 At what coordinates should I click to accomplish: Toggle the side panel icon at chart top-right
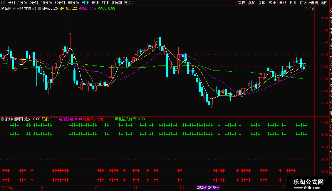[312, 9]
